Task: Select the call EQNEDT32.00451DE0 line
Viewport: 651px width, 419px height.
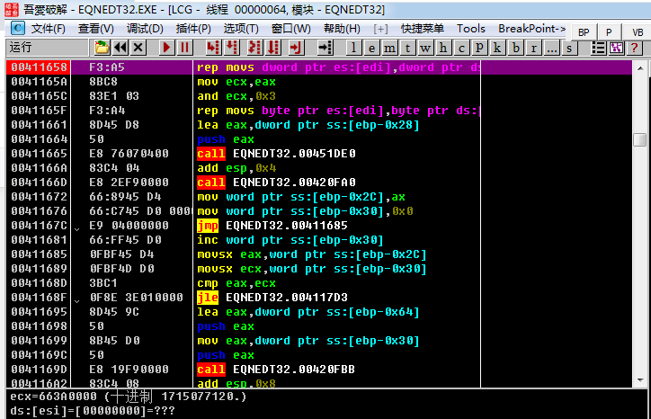Action: [x=277, y=154]
